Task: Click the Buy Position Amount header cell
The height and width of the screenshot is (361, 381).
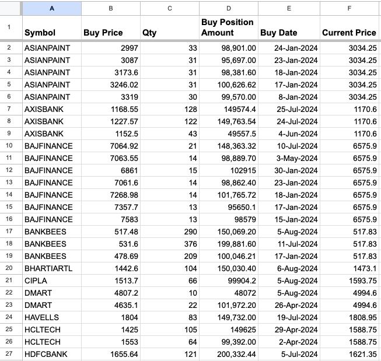Action: point(229,27)
